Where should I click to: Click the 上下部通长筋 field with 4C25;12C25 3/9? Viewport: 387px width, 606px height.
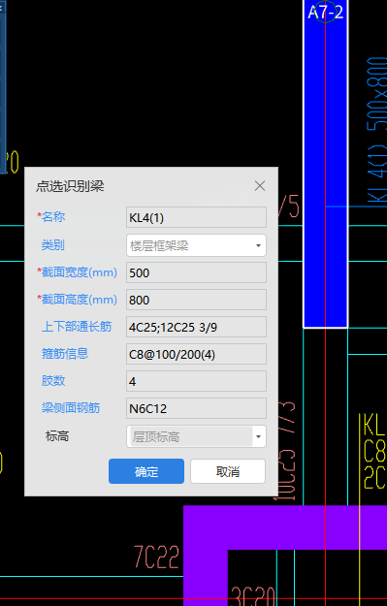tap(196, 327)
